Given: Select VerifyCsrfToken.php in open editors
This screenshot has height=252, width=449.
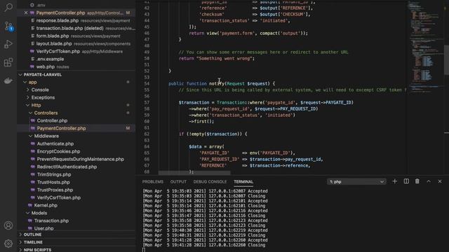Looking at the screenshot, I should coord(76,51).
